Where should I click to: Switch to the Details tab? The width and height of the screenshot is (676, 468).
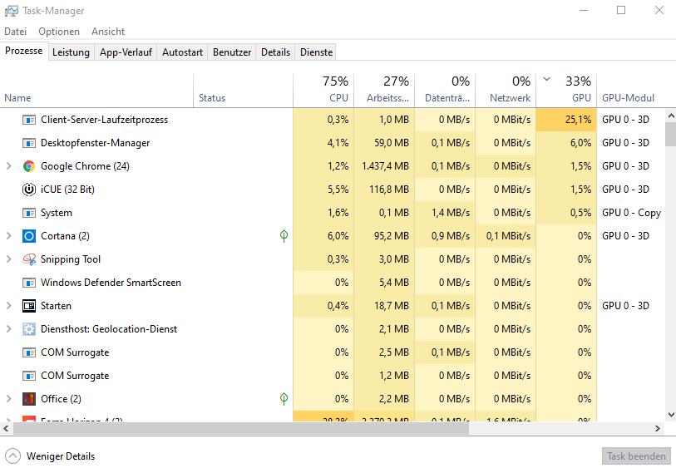click(275, 52)
